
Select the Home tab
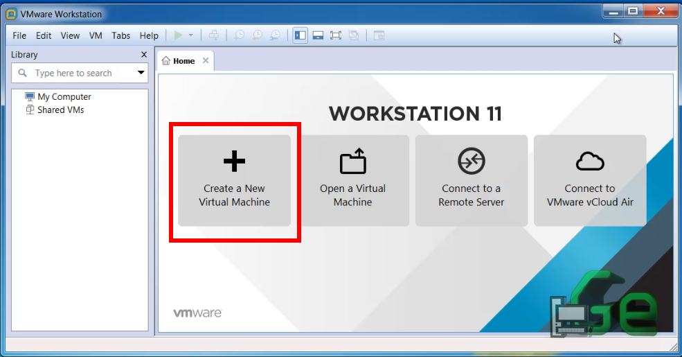pos(184,61)
